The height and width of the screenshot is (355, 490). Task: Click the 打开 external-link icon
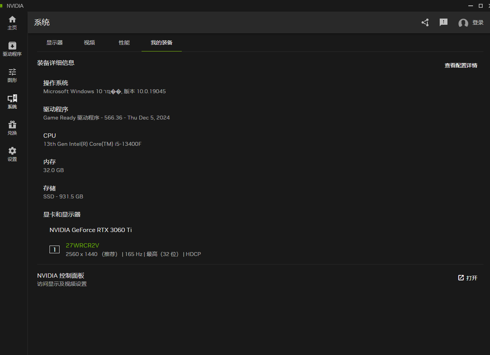pos(461,277)
